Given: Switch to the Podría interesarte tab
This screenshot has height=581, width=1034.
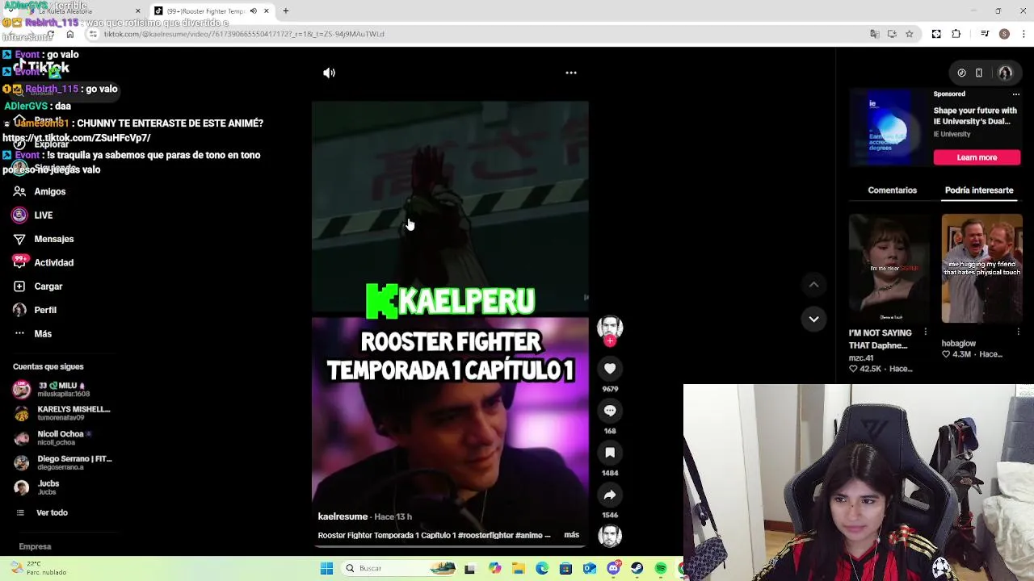Looking at the screenshot, I should [x=979, y=190].
